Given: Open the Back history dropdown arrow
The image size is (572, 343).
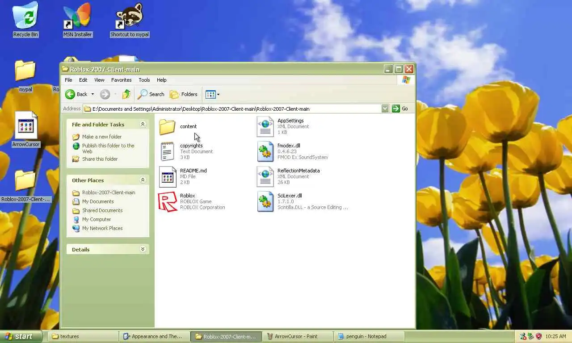Looking at the screenshot, I should coord(93,94).
